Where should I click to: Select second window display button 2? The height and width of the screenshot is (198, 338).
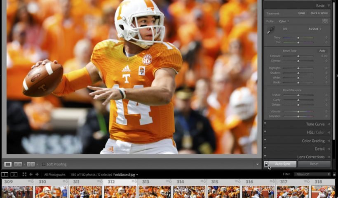tap(14, 174)
